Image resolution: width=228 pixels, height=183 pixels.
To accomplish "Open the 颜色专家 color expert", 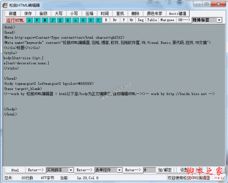I will (155, 13).
